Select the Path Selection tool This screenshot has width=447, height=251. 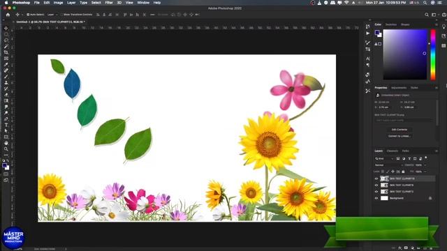point(6,130)
